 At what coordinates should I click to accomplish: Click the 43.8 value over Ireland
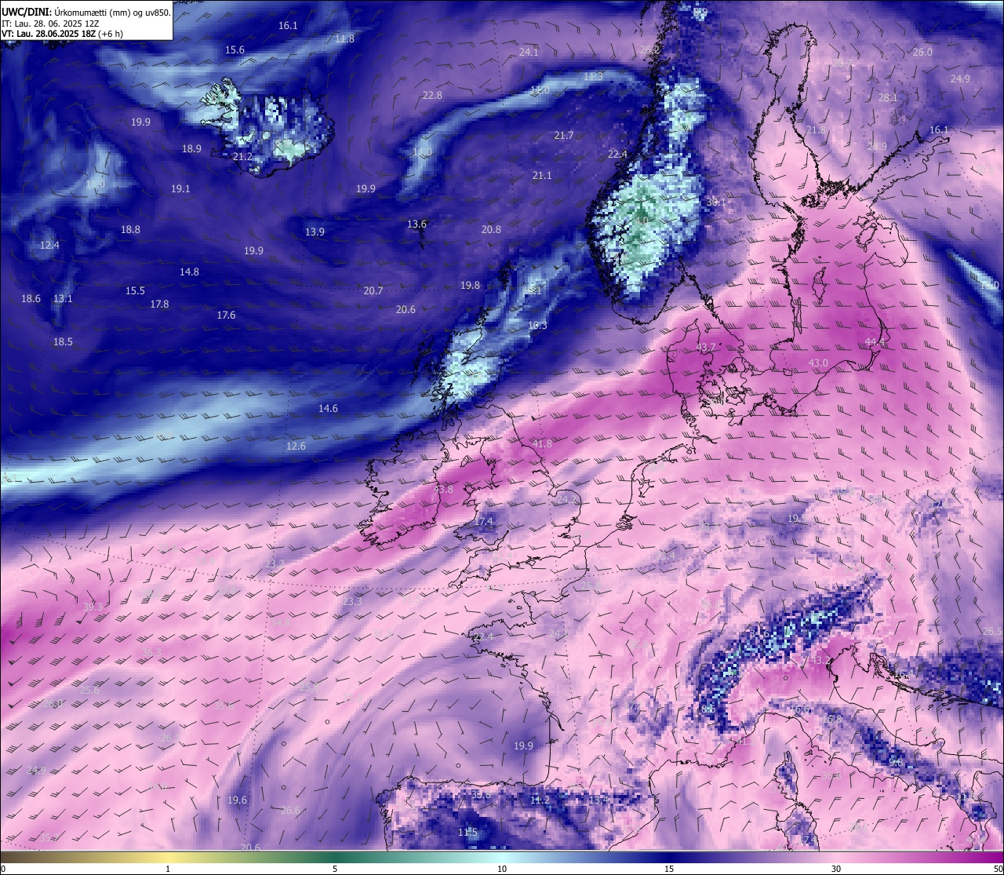click(443, 490)
